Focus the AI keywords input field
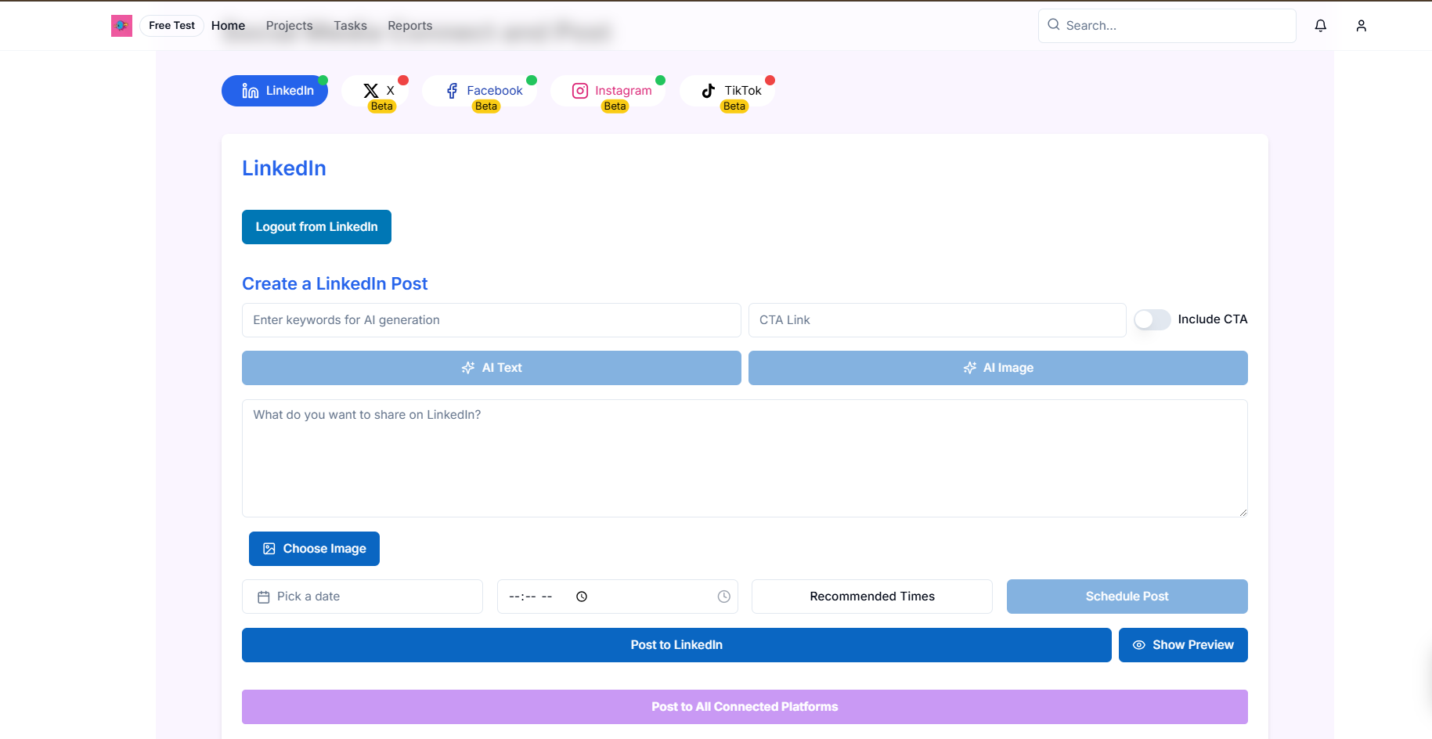The width and height of the screenshot is (1432, 739). (x=491, y=320)
